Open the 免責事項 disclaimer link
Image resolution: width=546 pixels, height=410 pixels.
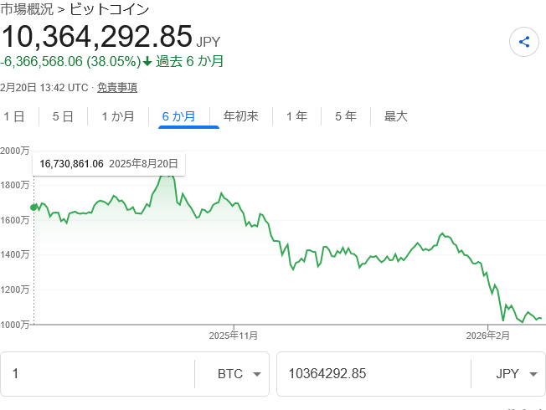tap(117, 87)
